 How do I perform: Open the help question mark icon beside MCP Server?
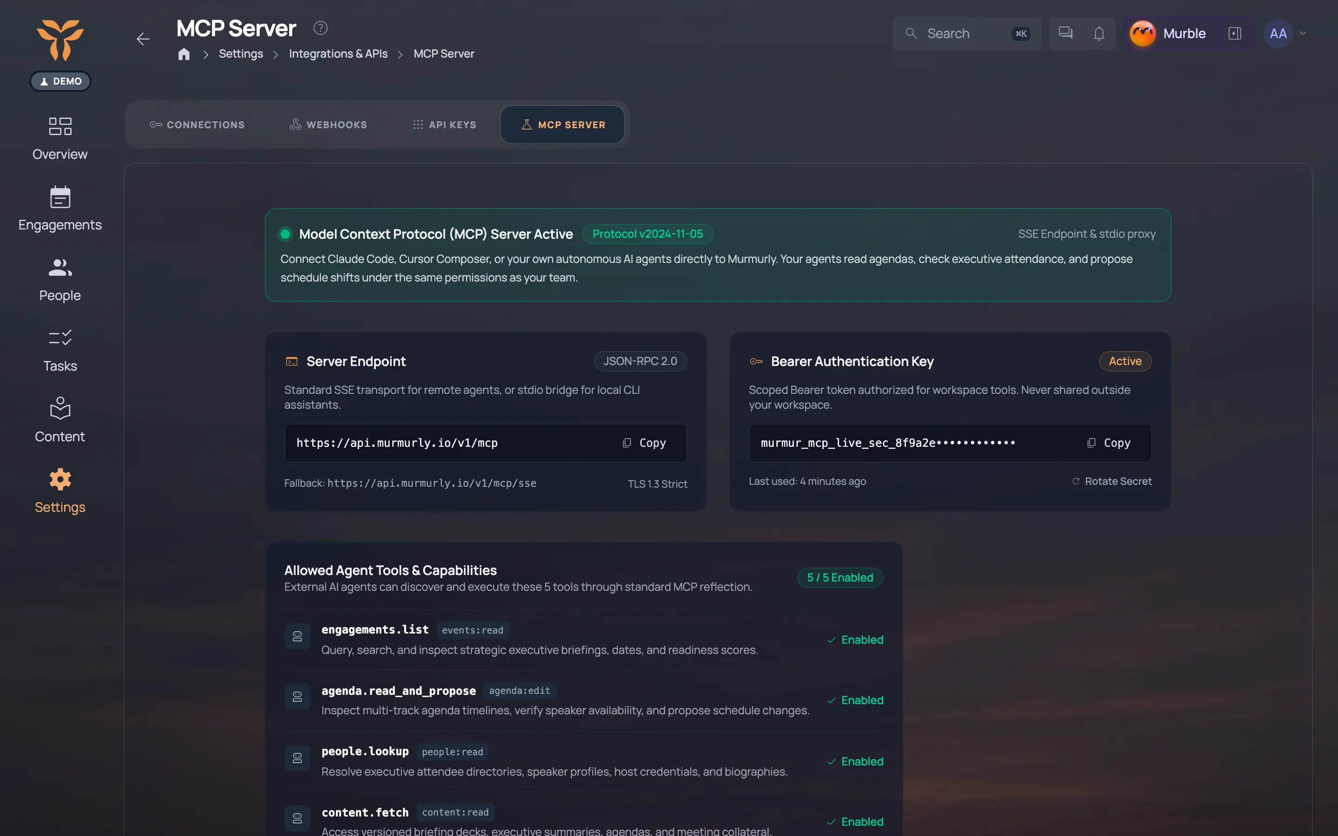(320, 28)
